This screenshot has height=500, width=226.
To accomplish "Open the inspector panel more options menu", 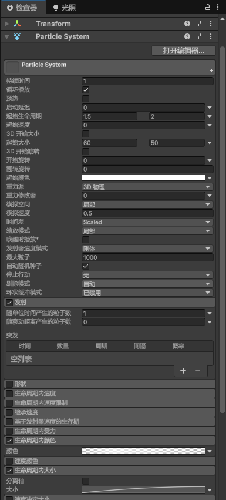I will click(x=218, y=7).
